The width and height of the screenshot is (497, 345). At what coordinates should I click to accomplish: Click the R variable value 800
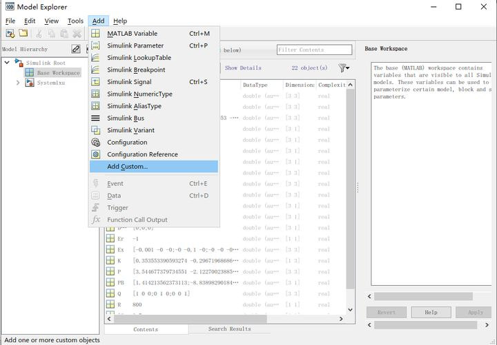137,304
